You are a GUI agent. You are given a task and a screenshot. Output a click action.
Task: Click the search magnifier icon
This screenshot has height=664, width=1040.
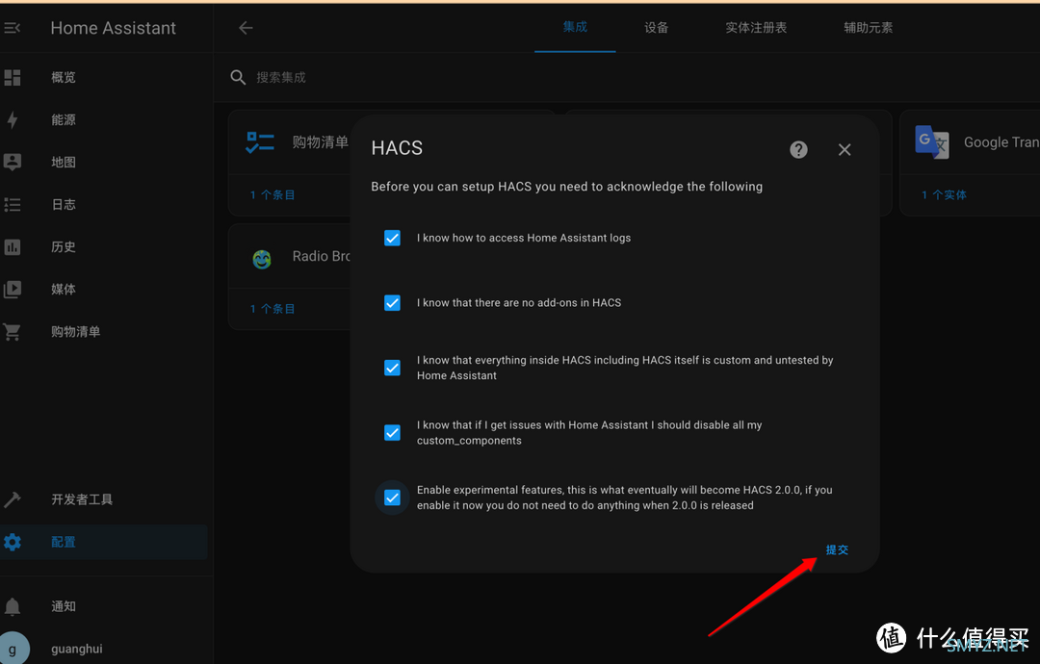(238, 78)
